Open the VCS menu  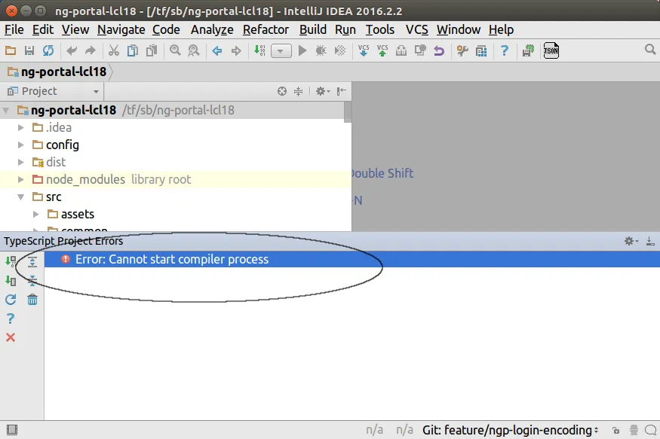pyautogui.click(x=416, y=30)
